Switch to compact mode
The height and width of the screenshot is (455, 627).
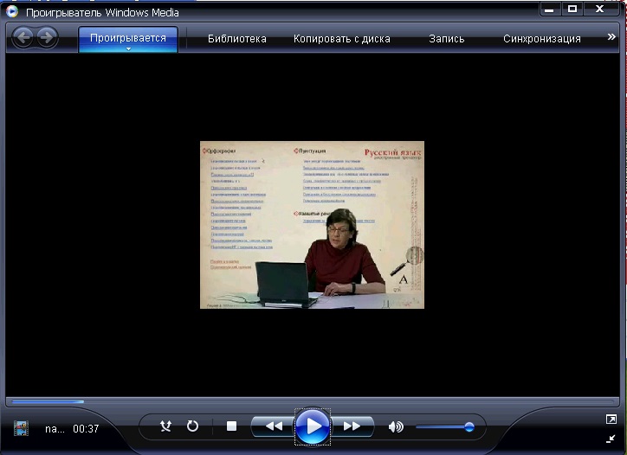point(611,439)
